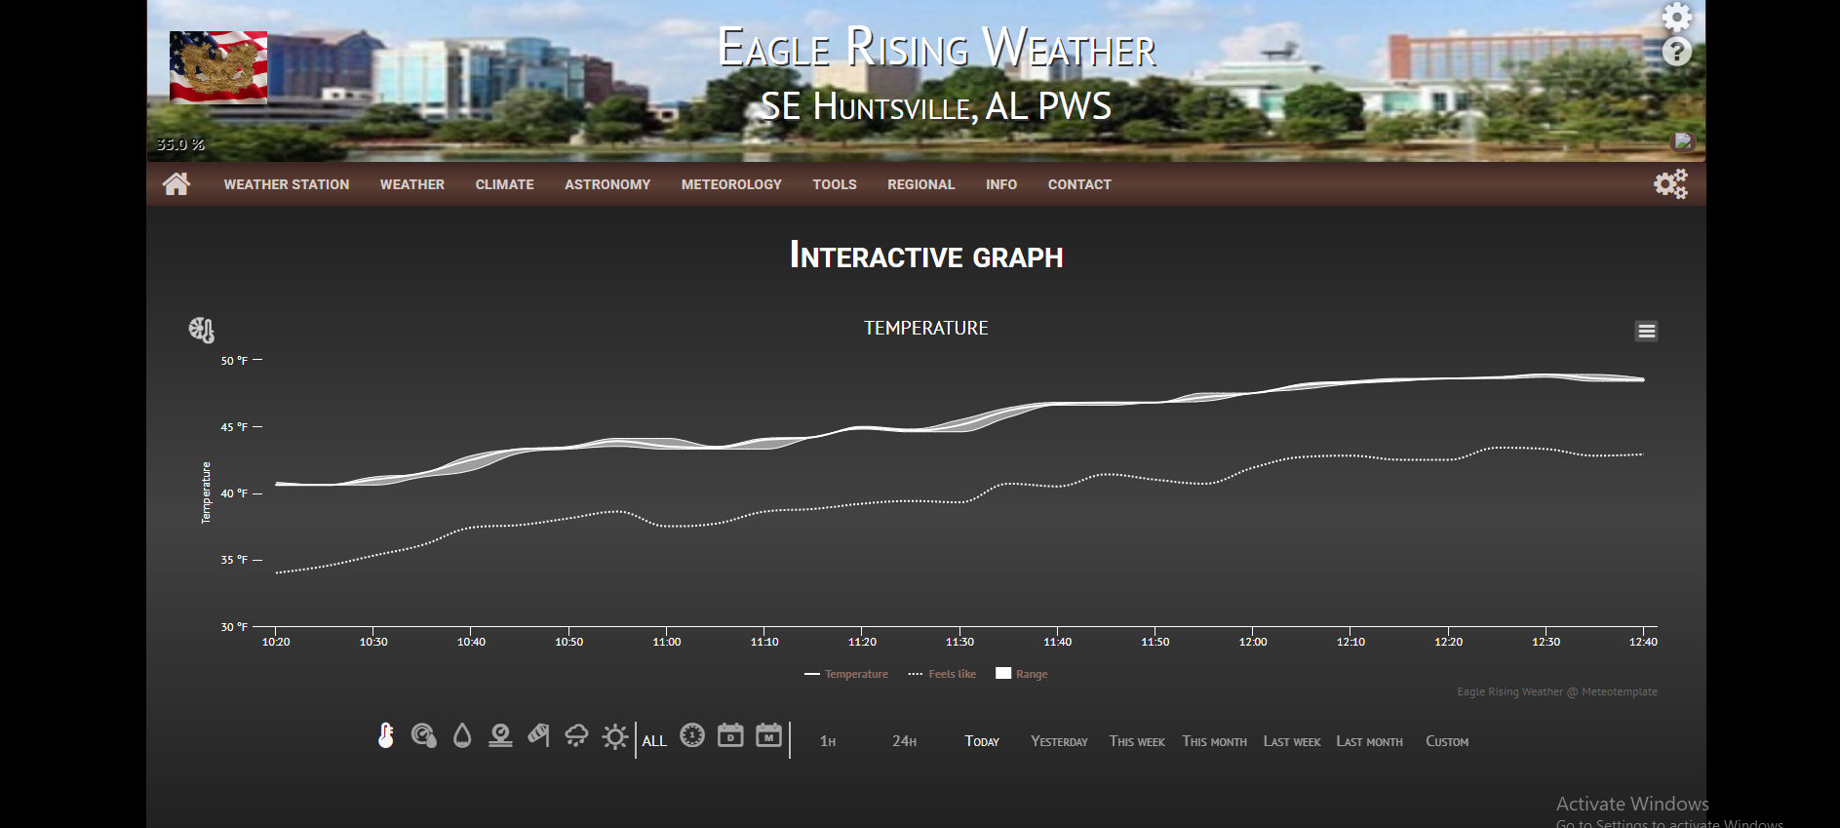Select the This week interval
Image resolution: width=1840 pixels, height=828 pixels.
(x=1137, y=741)
